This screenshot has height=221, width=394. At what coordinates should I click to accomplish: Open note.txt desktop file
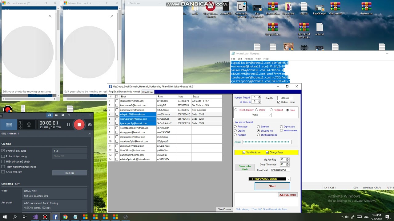pos(320,29)
